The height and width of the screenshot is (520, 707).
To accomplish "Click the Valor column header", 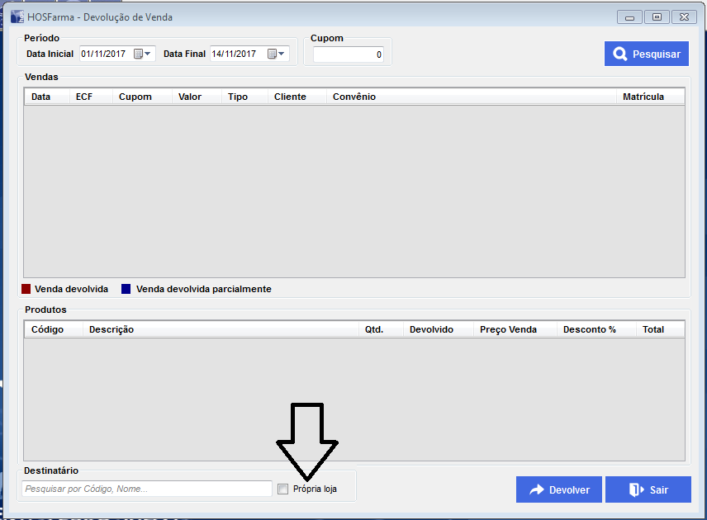I will tap(190, 97).
